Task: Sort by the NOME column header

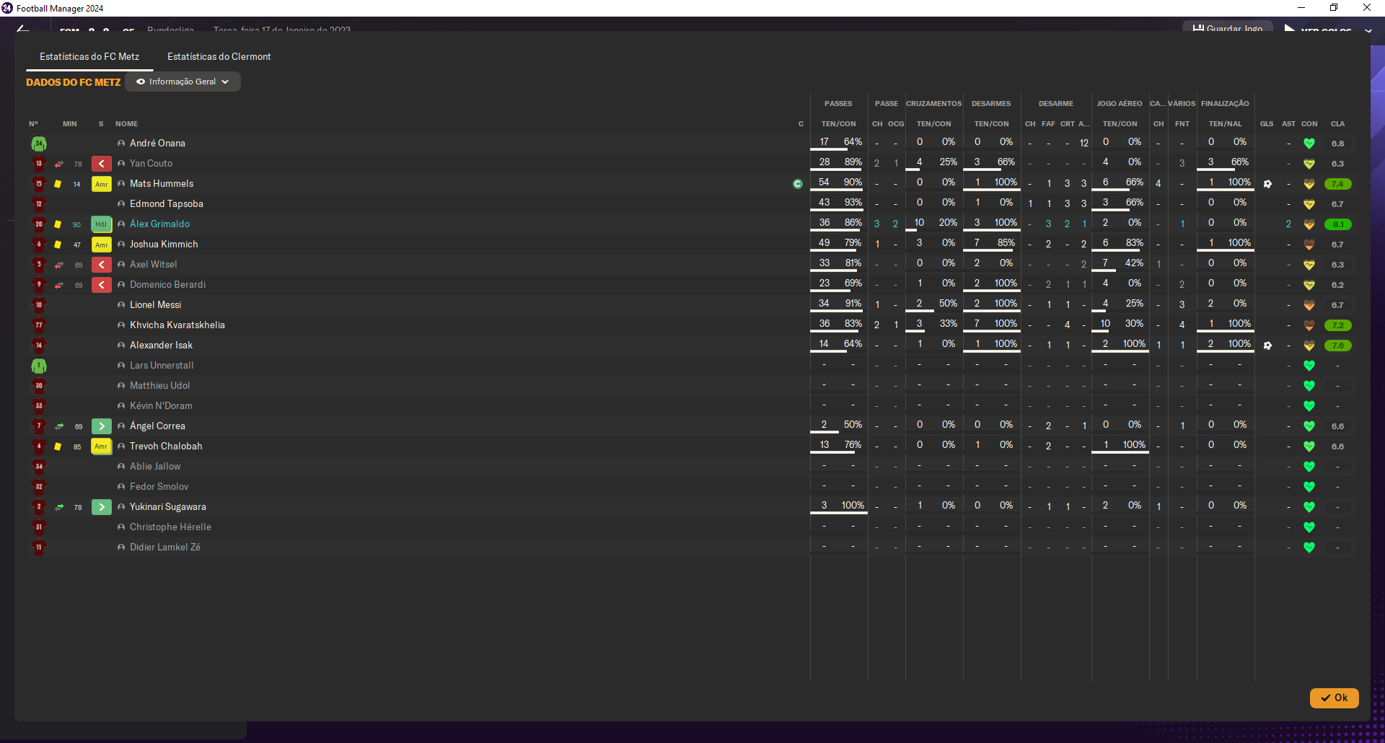Action: [x=126, y=124]
